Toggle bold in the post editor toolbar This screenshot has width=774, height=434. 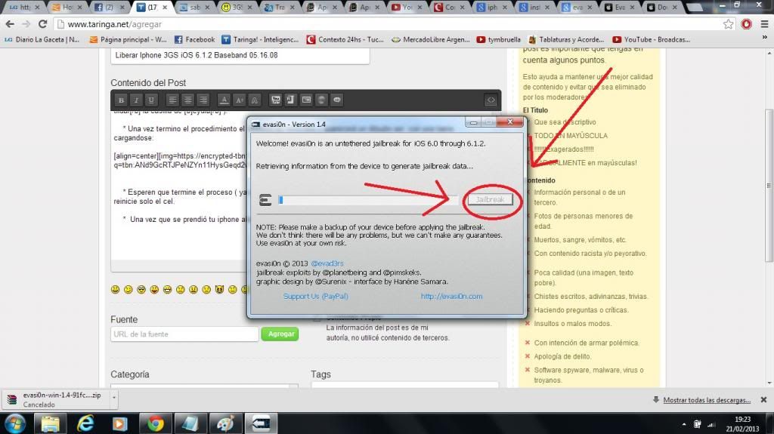[121, 100]
